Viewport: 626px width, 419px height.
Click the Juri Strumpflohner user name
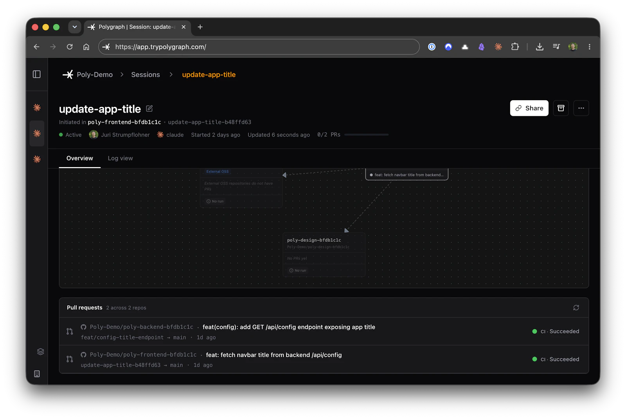125,135
